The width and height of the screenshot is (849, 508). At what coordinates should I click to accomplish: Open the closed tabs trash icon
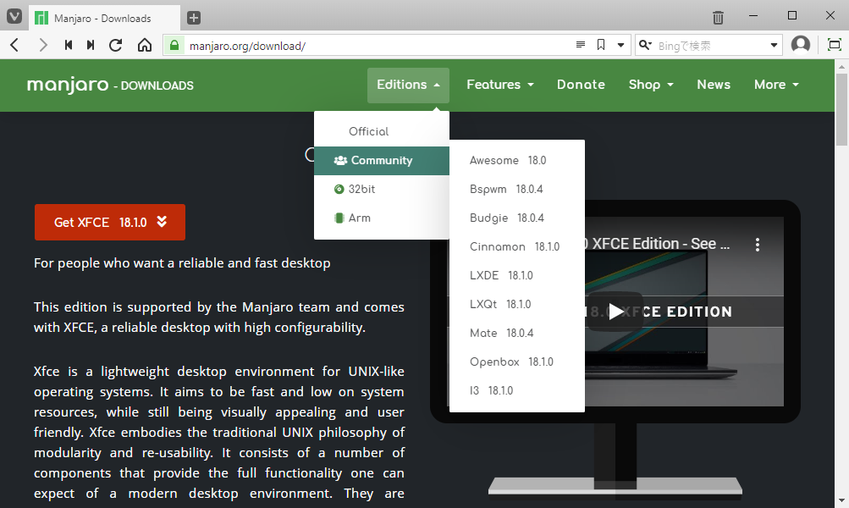[718, 17]
